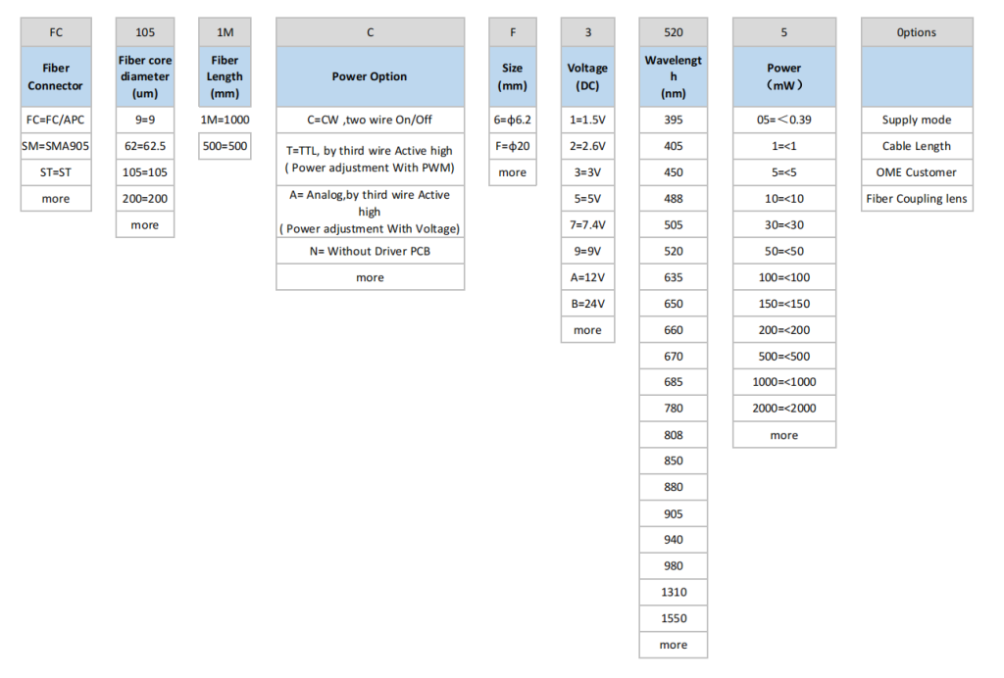Click the Supply mode option
The height and width of the screenshot is (678, 1004).
pos(916,120)
